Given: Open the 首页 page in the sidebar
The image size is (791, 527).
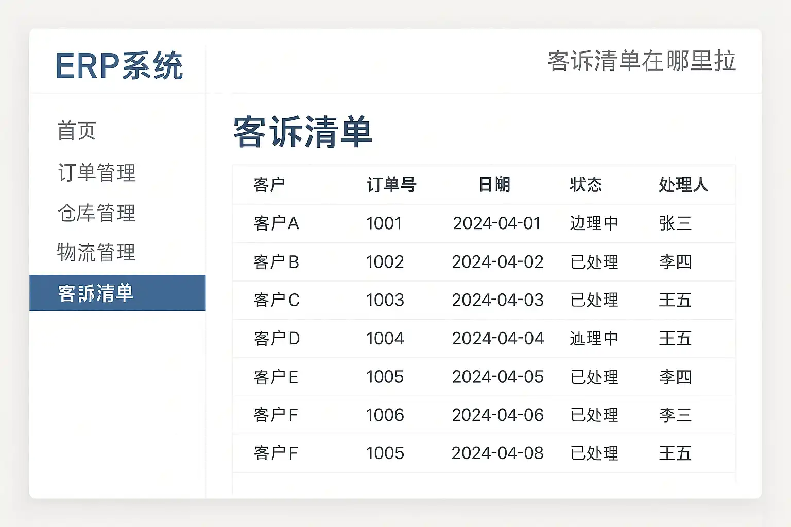Looking at the screenshot, I should (x=77, y=131).
